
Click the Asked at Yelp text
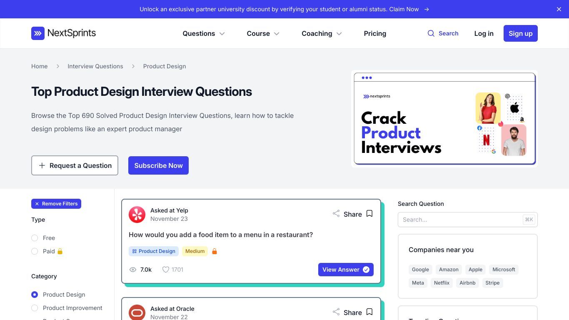[x=169, y=210]
